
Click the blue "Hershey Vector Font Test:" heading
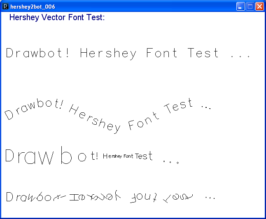57,18
